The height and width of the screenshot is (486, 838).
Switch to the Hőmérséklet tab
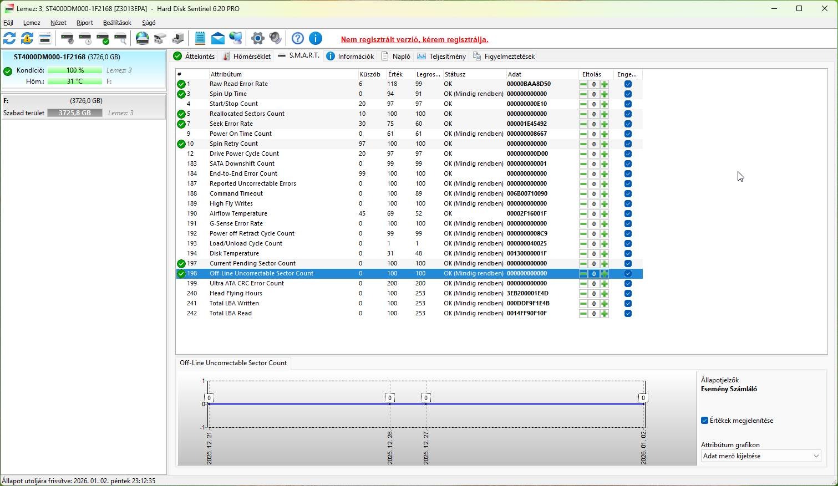[x=247, y=57]
